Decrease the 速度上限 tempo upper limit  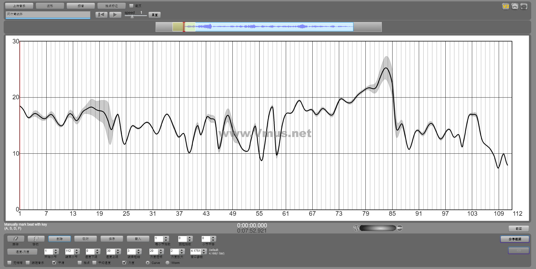118,252
